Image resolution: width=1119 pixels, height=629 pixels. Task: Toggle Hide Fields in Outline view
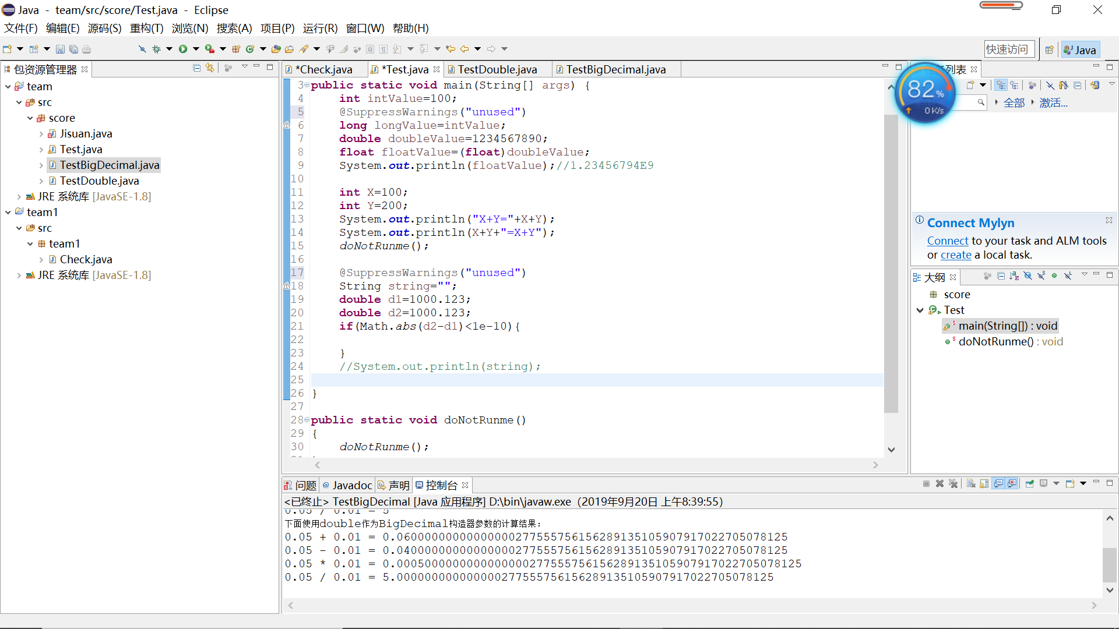tap(1027, 276)
